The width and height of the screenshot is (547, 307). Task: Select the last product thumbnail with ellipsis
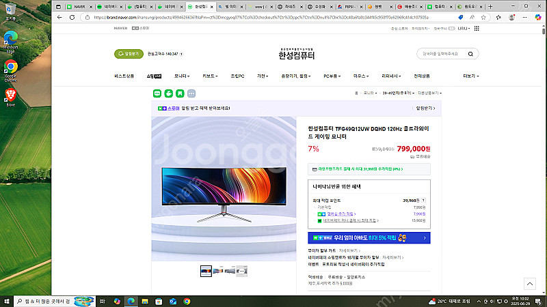click(x=242, y=271)
